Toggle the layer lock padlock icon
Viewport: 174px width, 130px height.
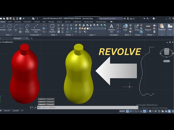85,29
